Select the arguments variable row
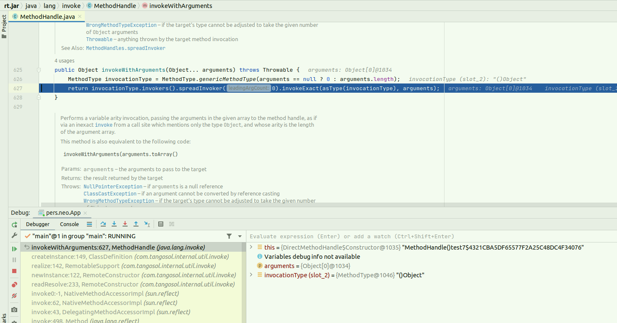This screenshot has height=323, width=617. click(x=431, y=266)
